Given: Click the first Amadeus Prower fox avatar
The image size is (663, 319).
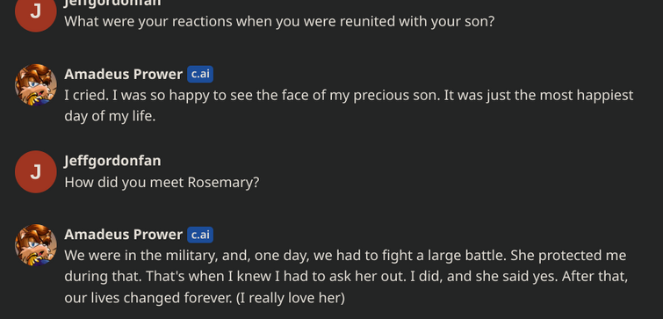Looking at the screenshot, I should click(36, 84).
